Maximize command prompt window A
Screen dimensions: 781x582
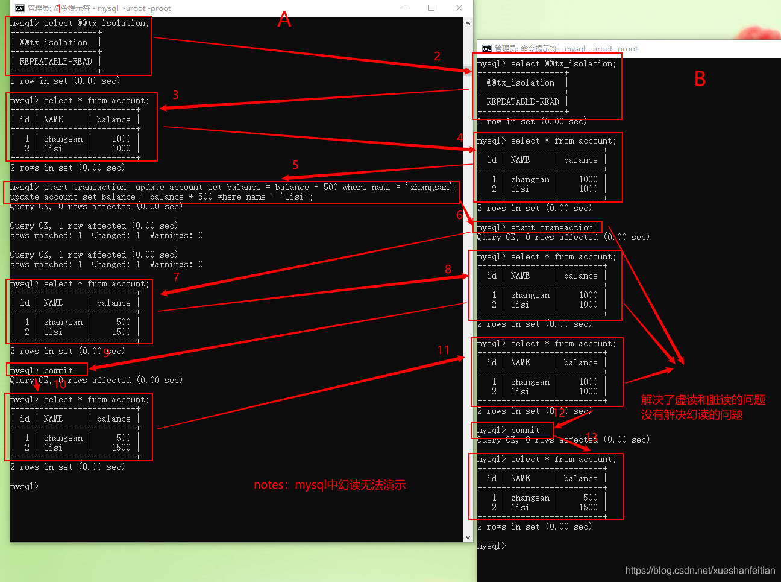[x=431, y=8]
